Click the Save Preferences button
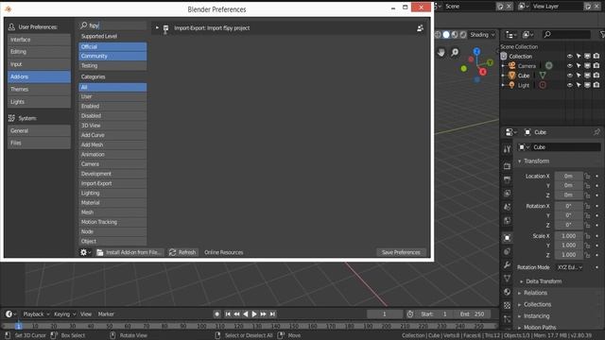Screen dimensions: 605x340 (401, 252)
